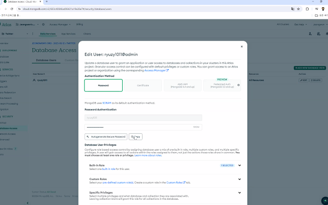Image resolution: width=328 pixels, height=205 pixels.
Task: Open pre-defined custom role(s) link
Action: [x=118, y=183]
